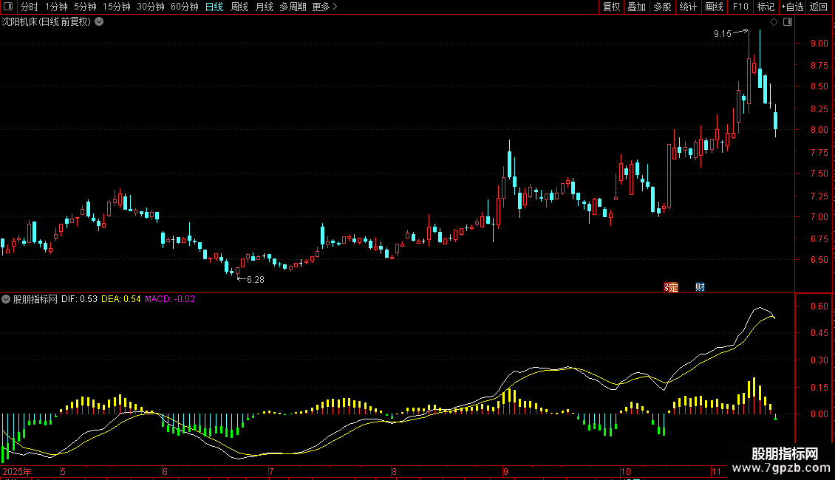Expand the 更多 periods menu
This screenshot has width=835, height=480.
pos(324,7)
